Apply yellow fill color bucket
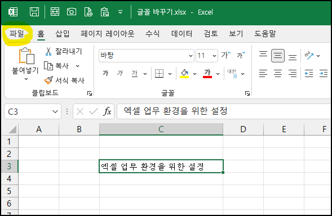 point(184,74)
